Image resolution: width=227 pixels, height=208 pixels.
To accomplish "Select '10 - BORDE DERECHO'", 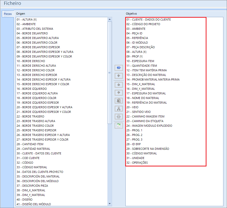I will coord(31,61).
